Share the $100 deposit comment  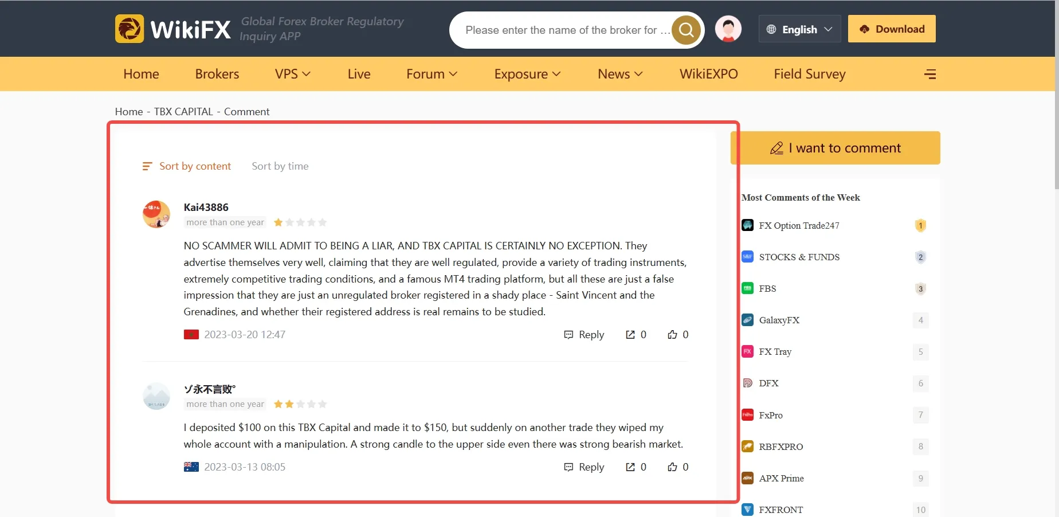pyautogui.click(x=630, y=467)
